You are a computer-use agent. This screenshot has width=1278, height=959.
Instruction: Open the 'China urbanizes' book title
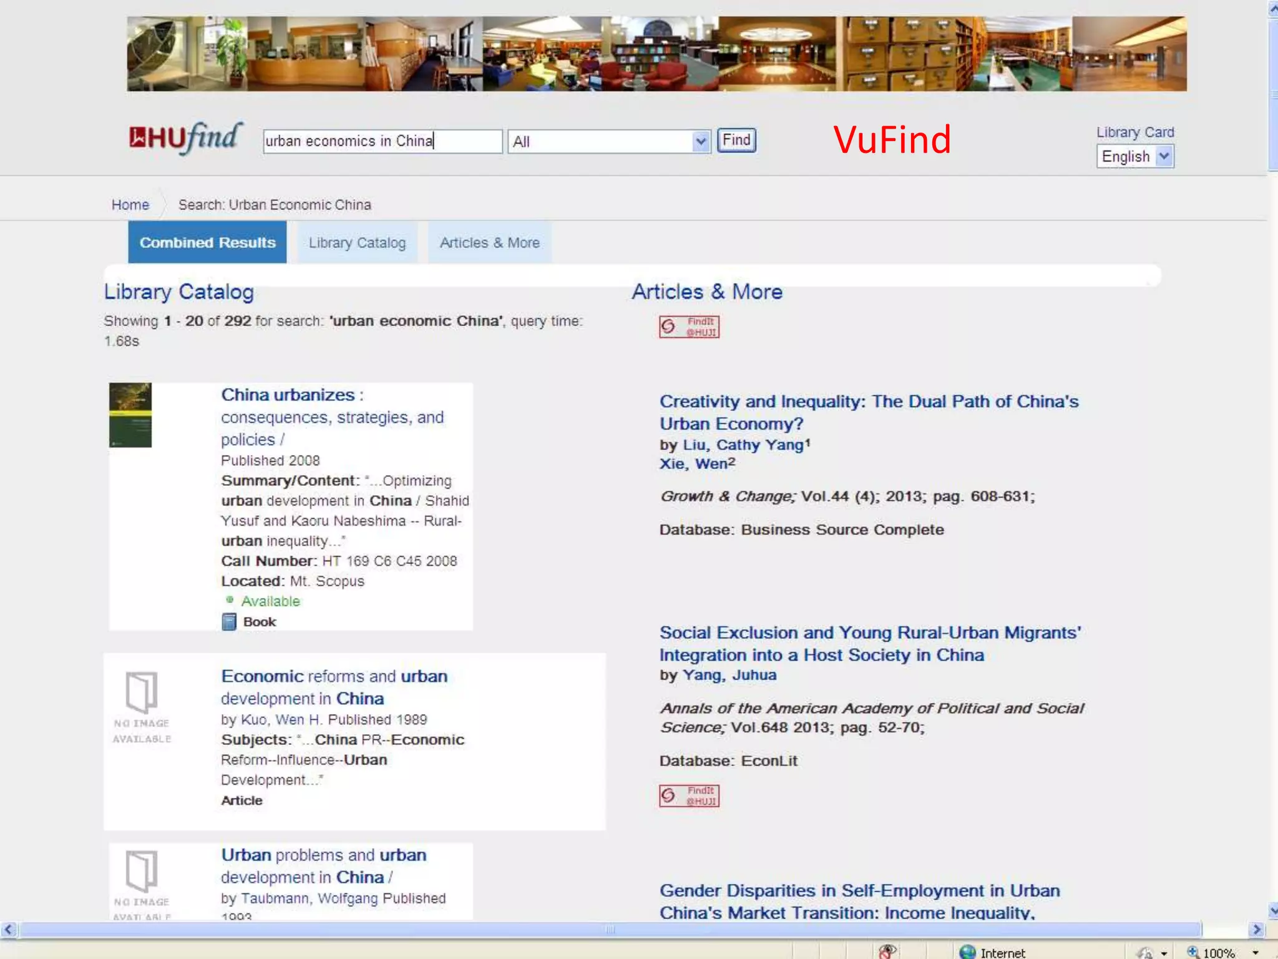click(332, 417)
